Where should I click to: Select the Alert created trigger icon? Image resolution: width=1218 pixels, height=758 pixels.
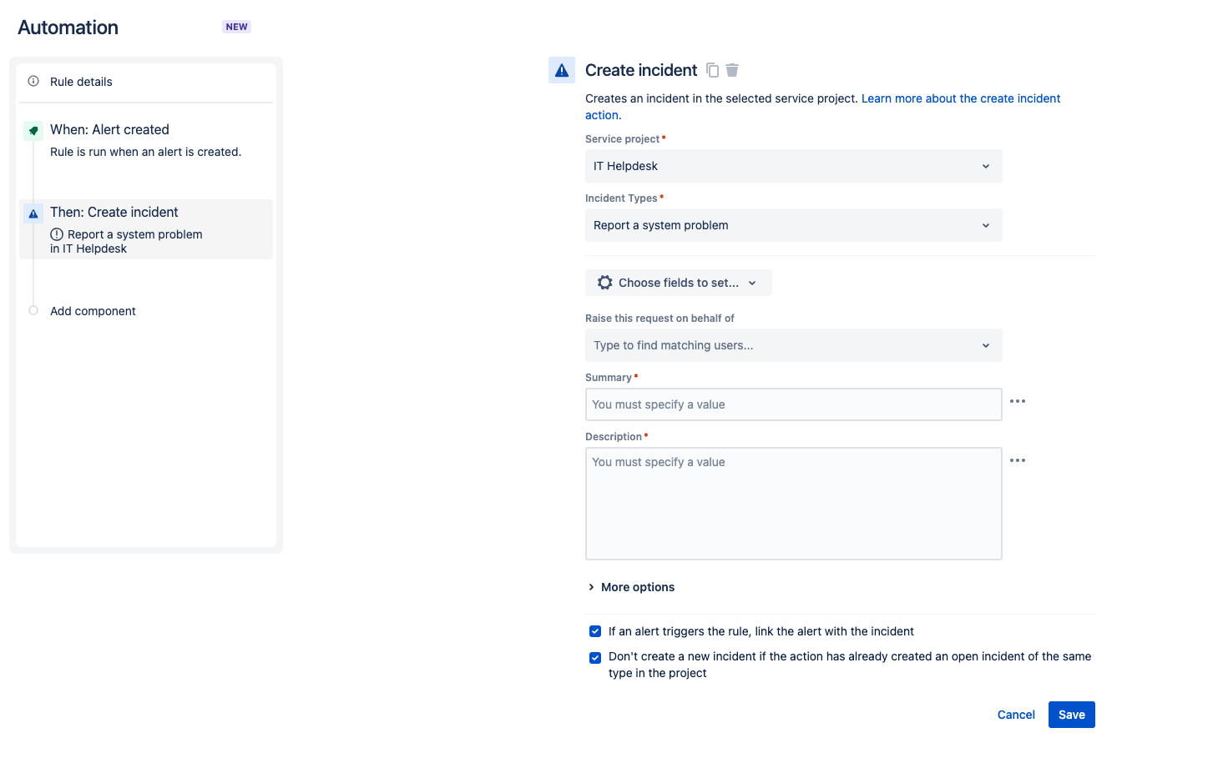[33, 130]
